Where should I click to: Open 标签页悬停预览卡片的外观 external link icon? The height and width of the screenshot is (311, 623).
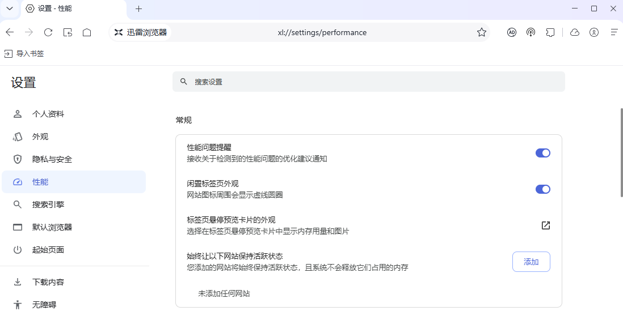point(546,225)
